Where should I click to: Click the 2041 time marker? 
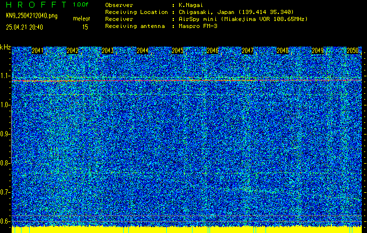tap(37, 51)
